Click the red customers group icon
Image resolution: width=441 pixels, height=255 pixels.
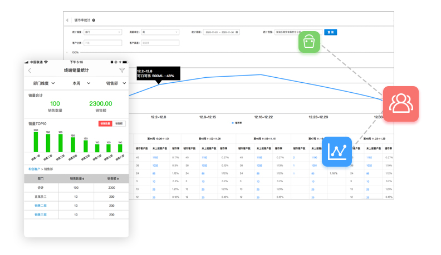coord(400,104)
